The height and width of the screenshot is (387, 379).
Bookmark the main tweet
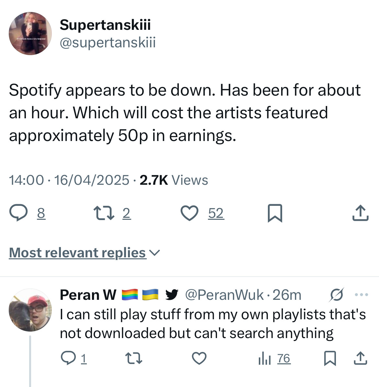pyautogui.click(x=275, y=213)
